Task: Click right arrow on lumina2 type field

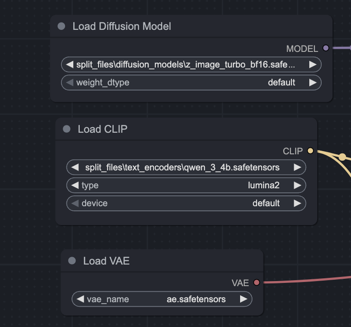Action: coord(297,186)
